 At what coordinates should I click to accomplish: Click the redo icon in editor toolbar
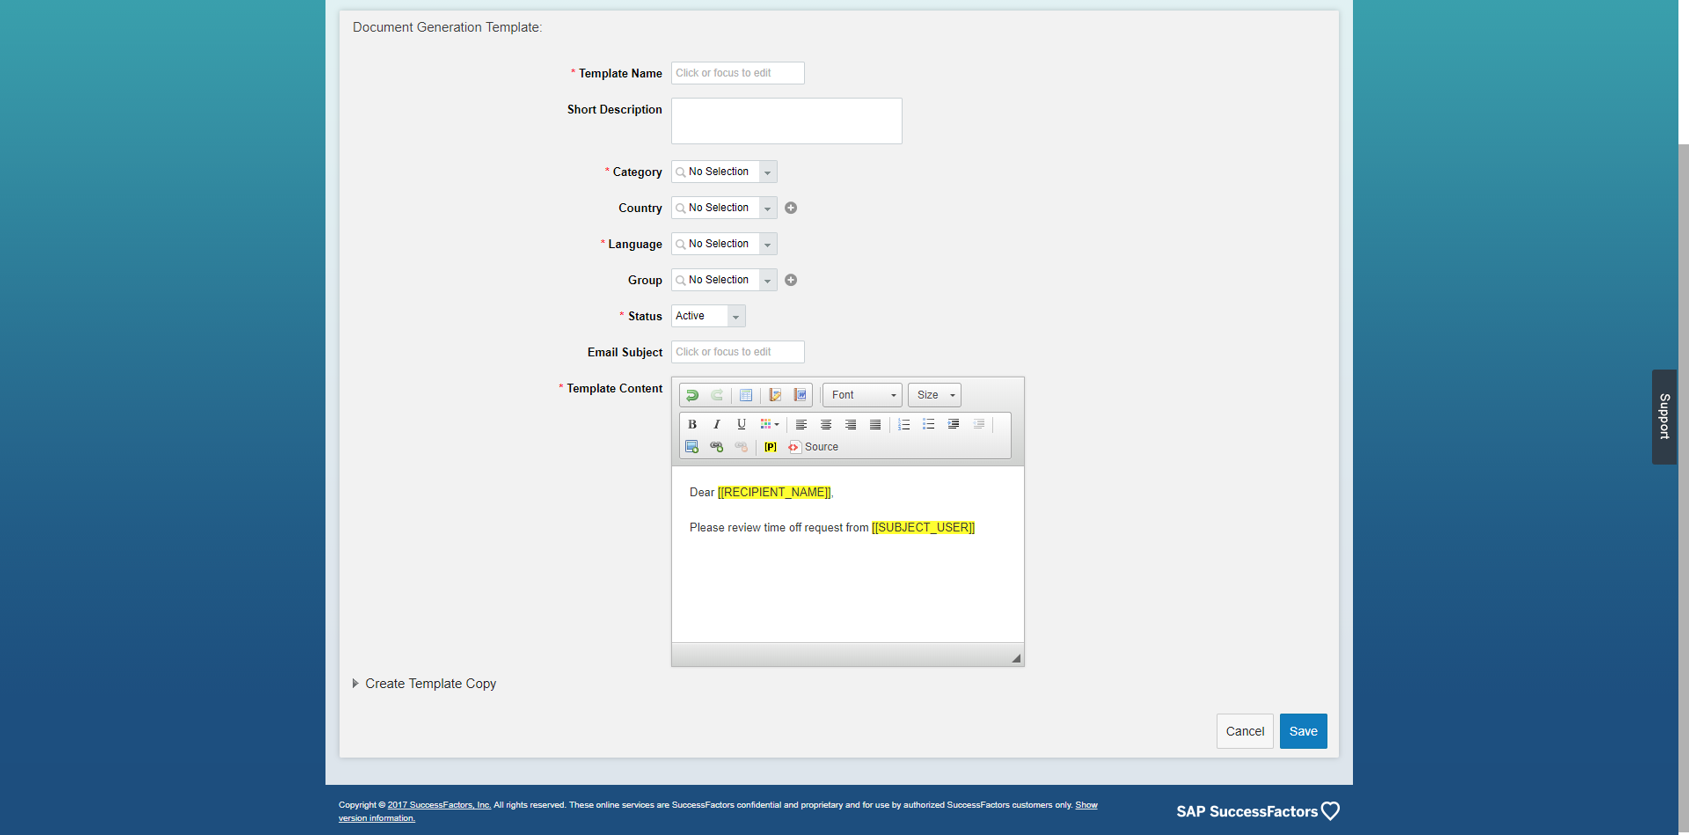coord(717,395)
